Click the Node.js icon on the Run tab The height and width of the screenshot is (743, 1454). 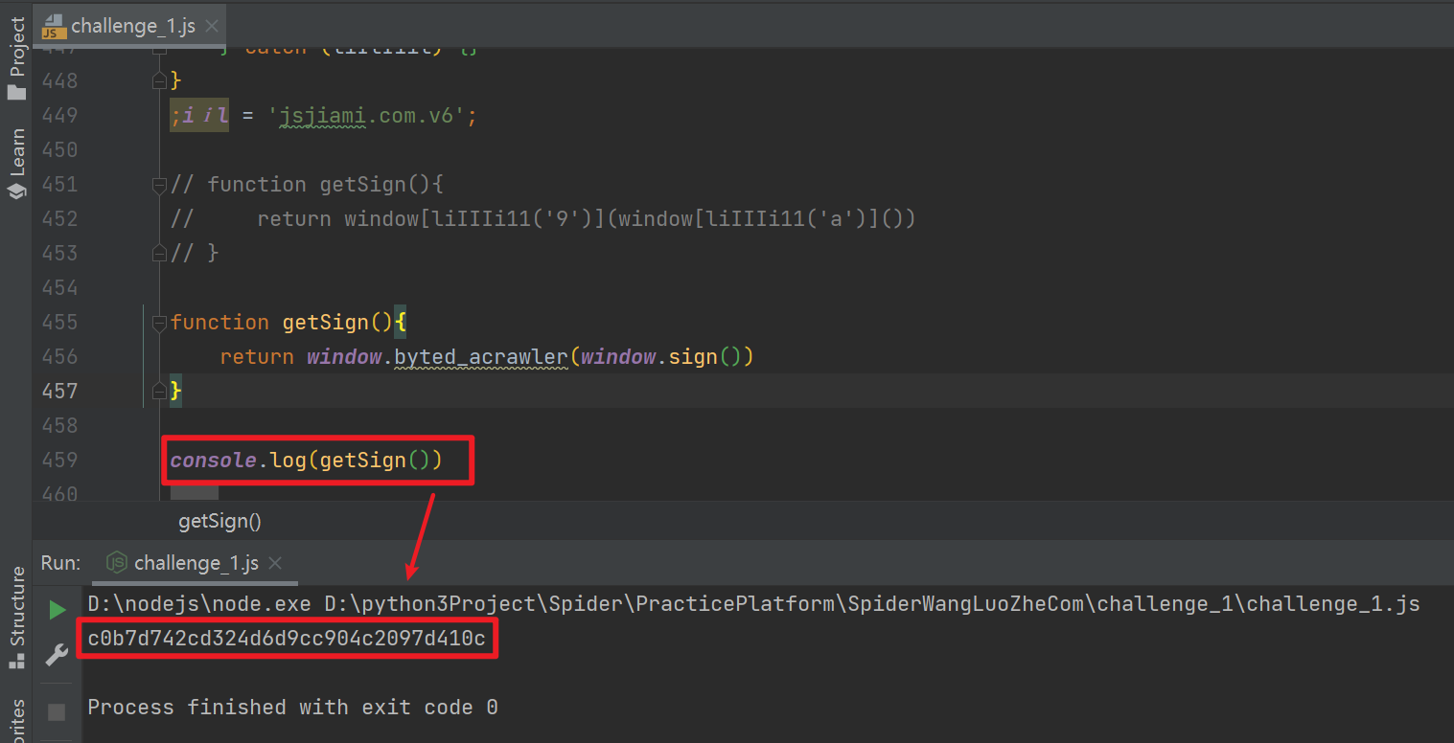[116, 562]
